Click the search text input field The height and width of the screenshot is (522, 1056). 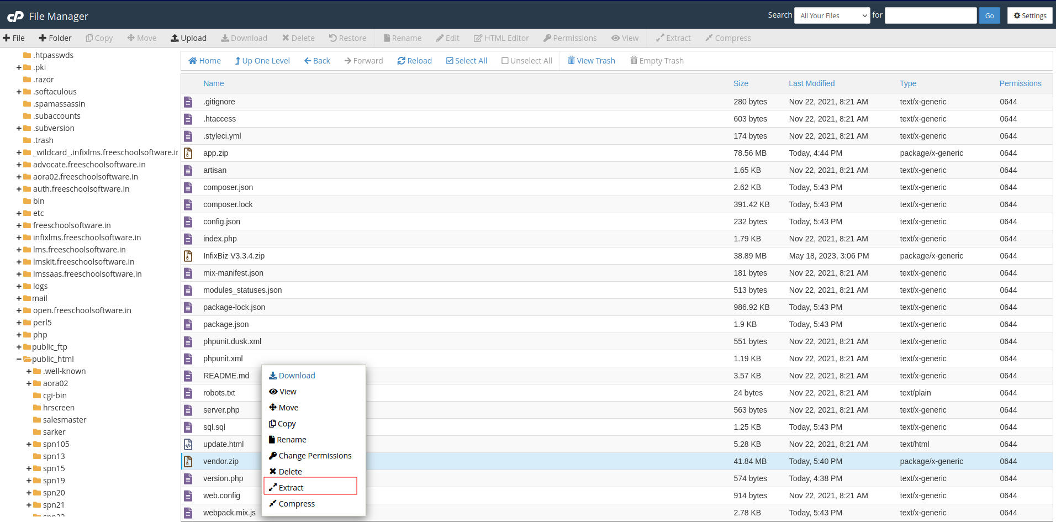pyautogui.click(x=930, y=15)
